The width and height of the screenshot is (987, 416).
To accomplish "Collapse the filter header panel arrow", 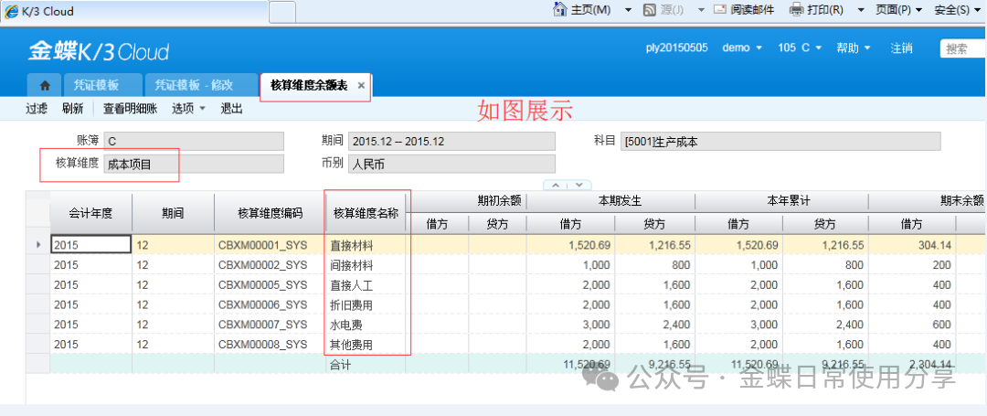I will (568, 185).
